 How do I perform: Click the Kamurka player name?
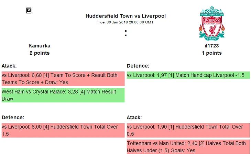click(40, 46)
